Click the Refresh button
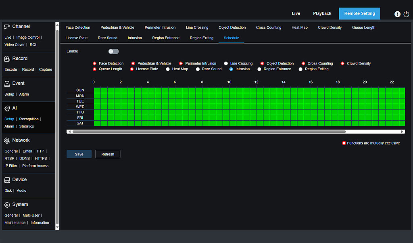Image resolution: width=413 pixels, height=243 pixels. [x=108, y=154]
